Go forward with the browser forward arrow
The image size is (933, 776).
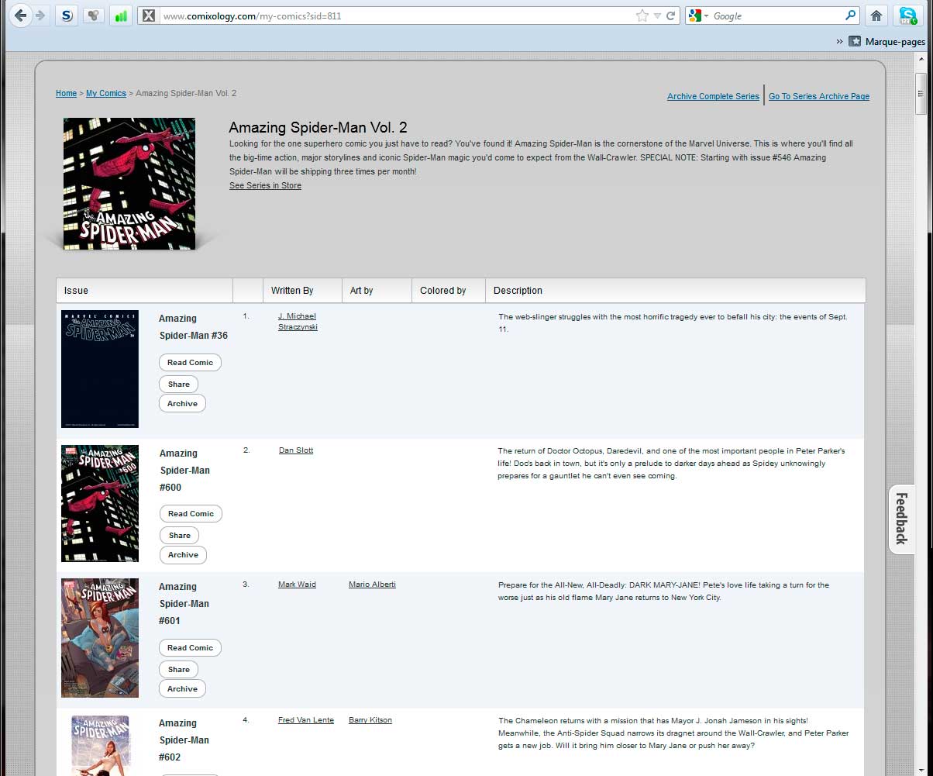click(x=40, y=15)
